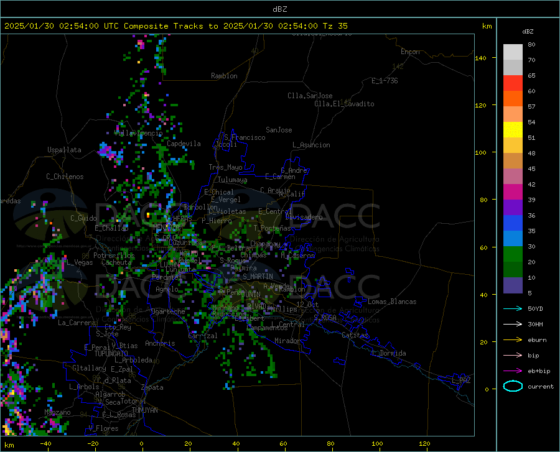Pick the light gray 70-80 dBZ swatch
The height and width of the screenshot is (452, 560).
513,52
